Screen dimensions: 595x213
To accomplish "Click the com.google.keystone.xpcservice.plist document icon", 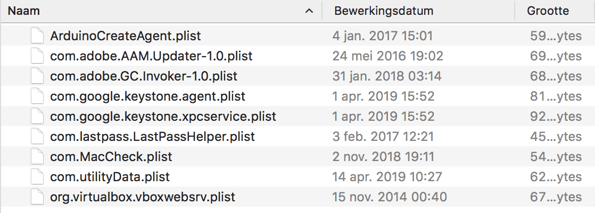I will (x=37, y=117).
